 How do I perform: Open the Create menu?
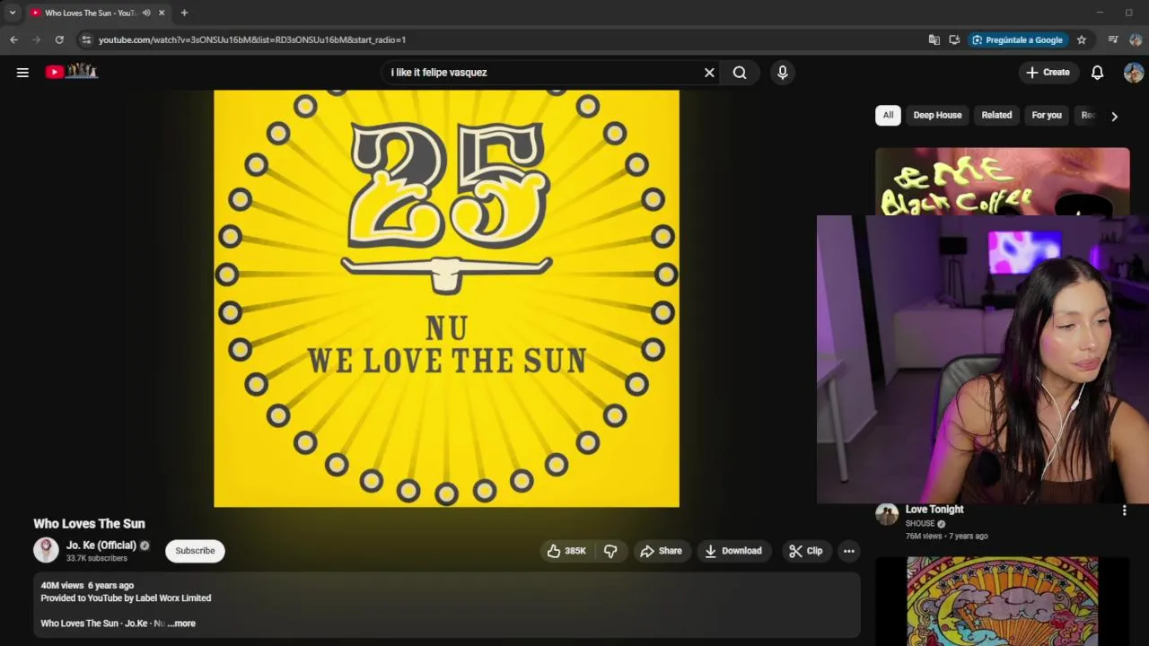click(x=1048, y=73)
